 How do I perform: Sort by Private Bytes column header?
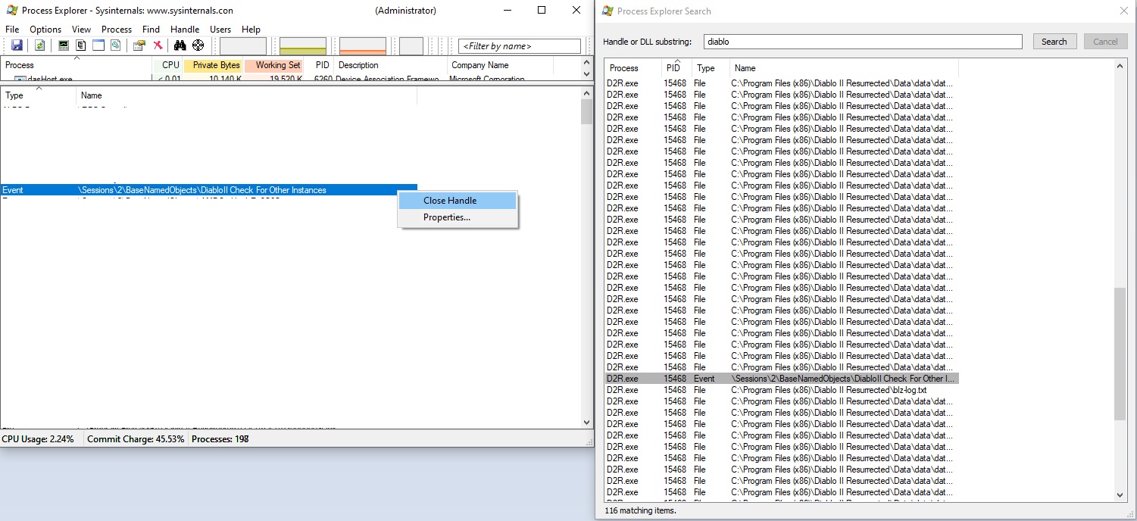click(x=215, y=65)
